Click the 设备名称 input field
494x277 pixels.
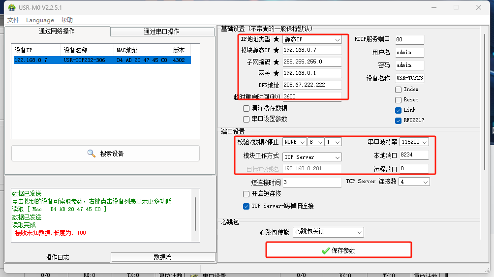[x=409, y=78]
